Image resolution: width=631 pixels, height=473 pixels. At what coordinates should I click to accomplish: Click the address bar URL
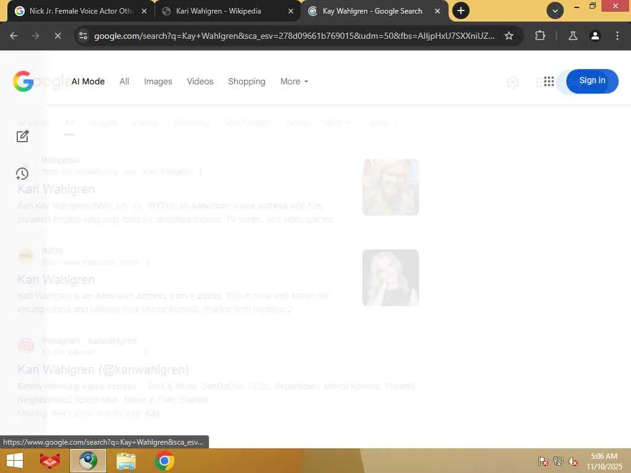[x=294, y=36]
